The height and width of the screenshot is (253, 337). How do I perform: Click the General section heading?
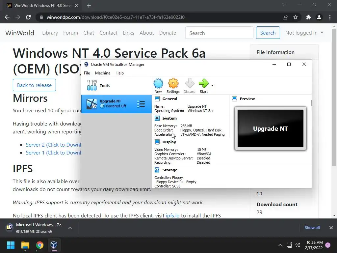[170, 99]
